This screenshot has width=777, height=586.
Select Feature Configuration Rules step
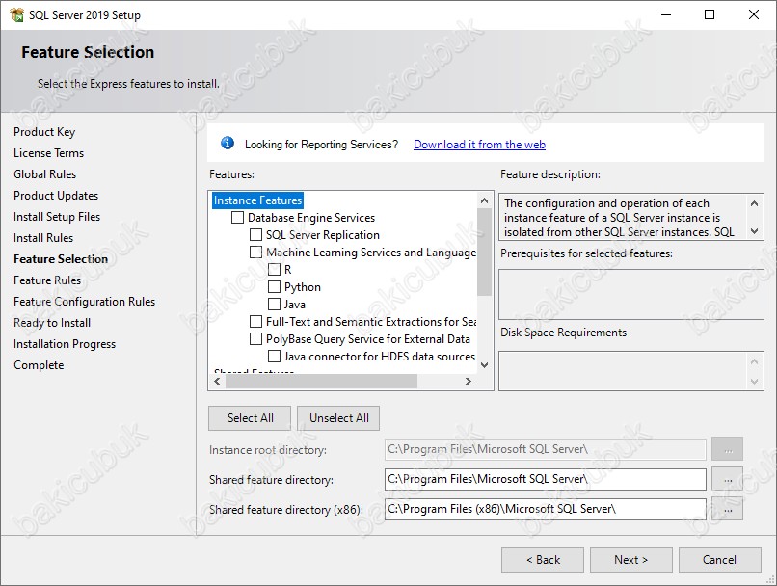(84, 302)
